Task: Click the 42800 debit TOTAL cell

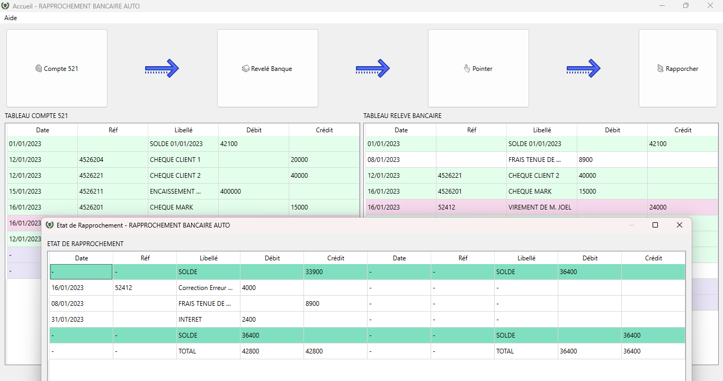Action: [x=272, y=351]
